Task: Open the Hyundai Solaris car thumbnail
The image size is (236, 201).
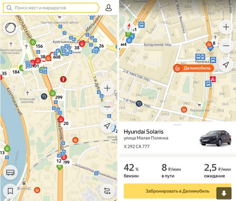Action: 215,139
